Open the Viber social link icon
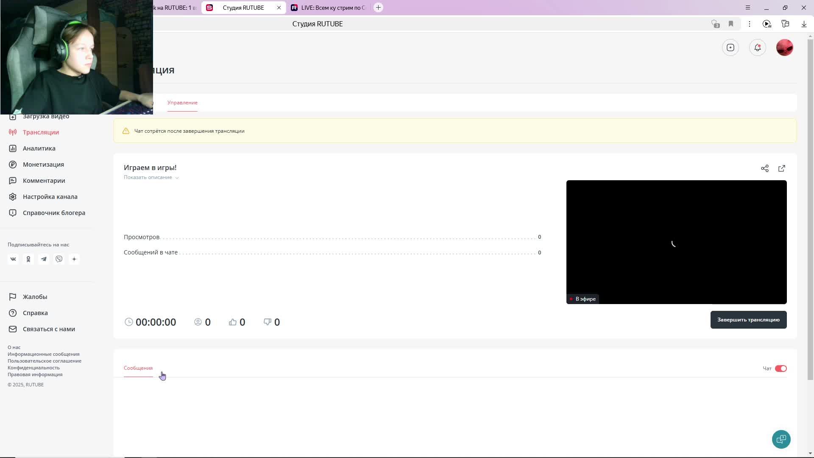This screenshot has width=814, height=458. tap(59, 259)
